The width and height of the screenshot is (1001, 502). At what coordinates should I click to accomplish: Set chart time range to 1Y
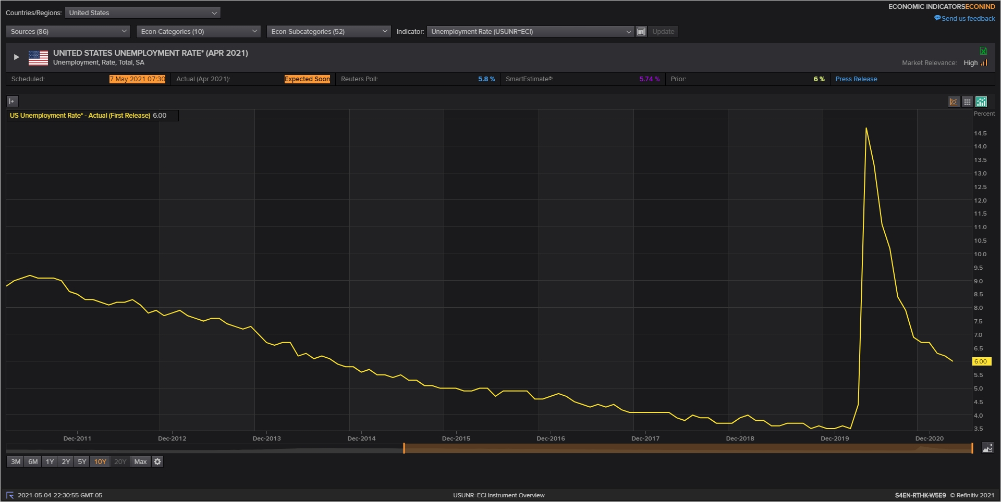click(x=50, y=462)
